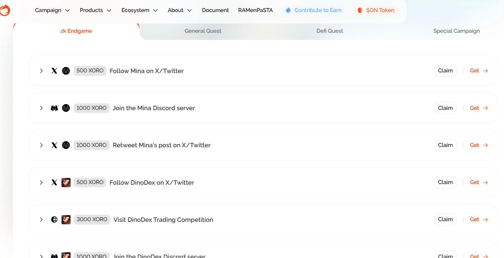Click Discord icon in Join Mina Discord row
This screenshot has width=504, height=258.
click(54, 108)
